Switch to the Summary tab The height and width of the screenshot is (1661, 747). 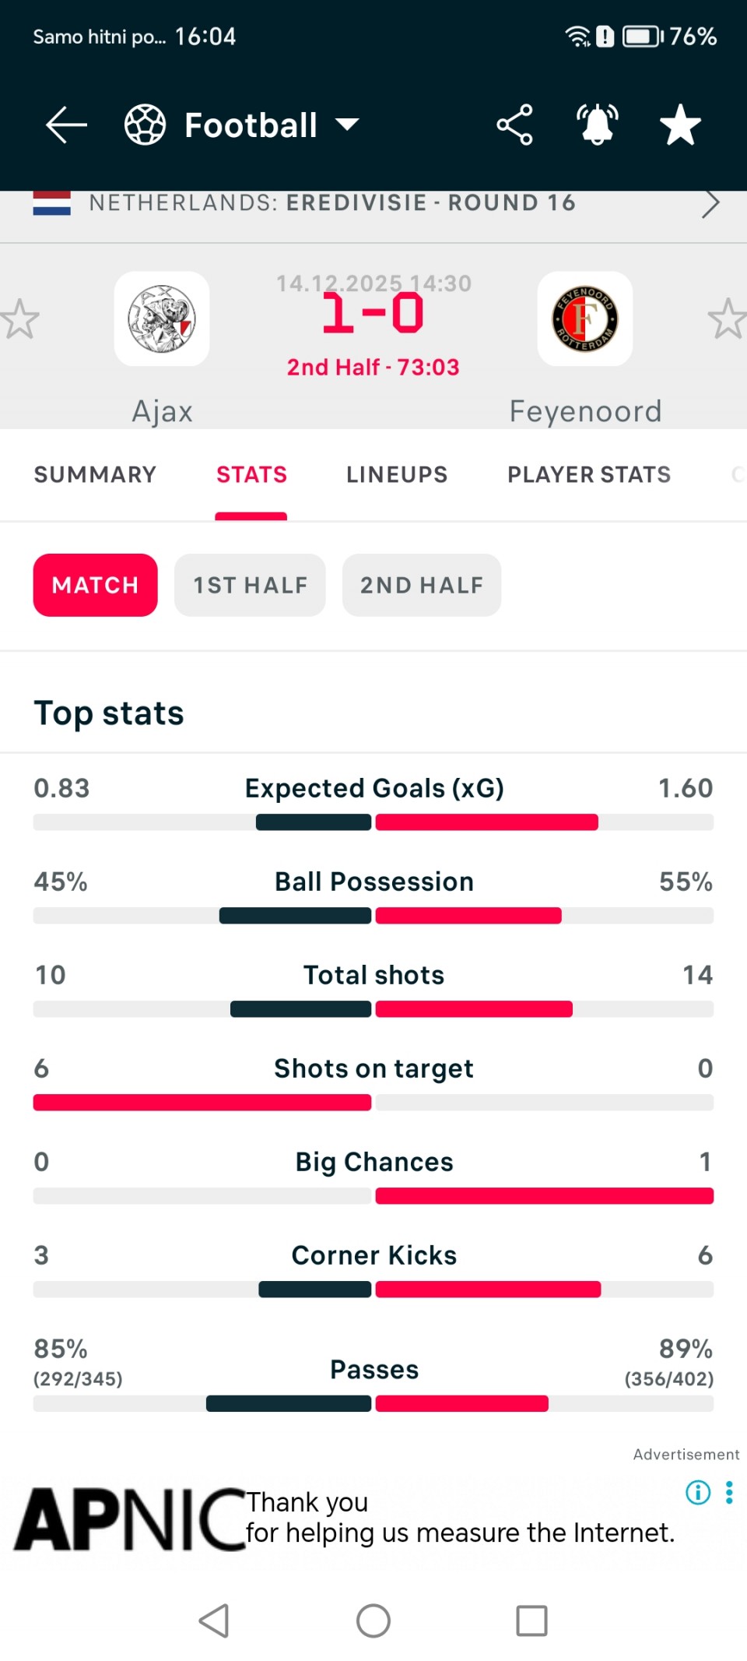coord(95,474)
